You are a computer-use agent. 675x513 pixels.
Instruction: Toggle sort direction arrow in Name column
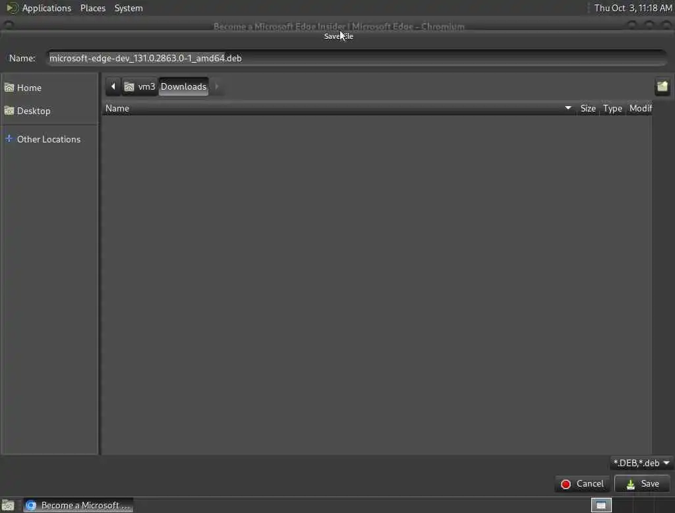568,108
